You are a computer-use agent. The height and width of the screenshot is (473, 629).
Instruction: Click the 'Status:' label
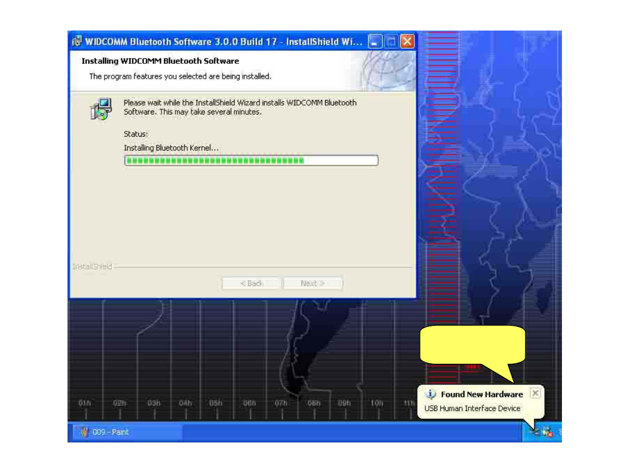pos(136,134)
